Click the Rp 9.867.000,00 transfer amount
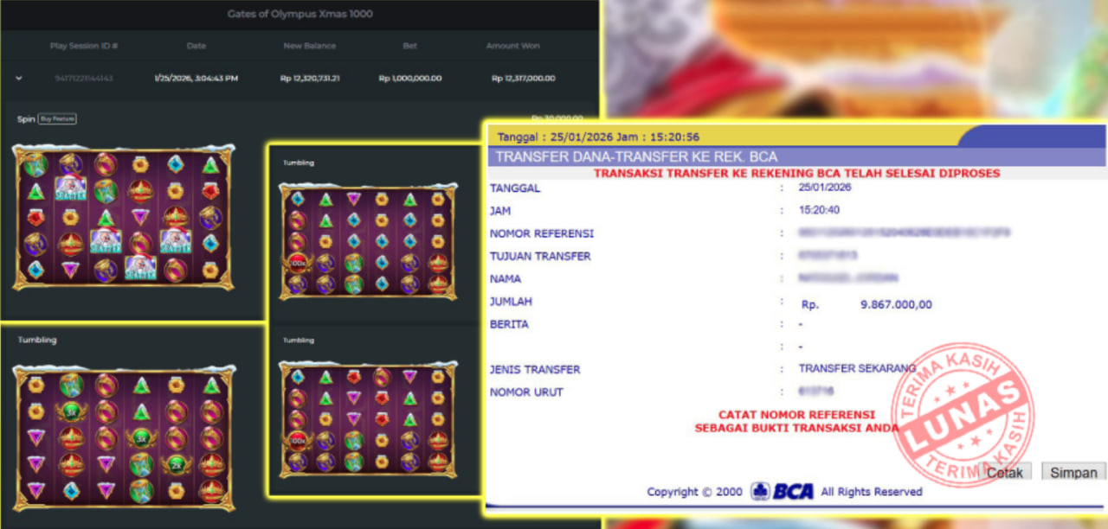The image size is (1108, 529). (896, 304)
